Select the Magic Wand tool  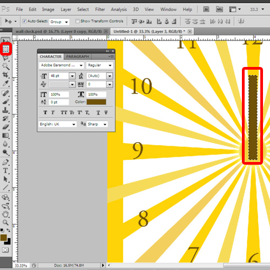pos(5,66)
